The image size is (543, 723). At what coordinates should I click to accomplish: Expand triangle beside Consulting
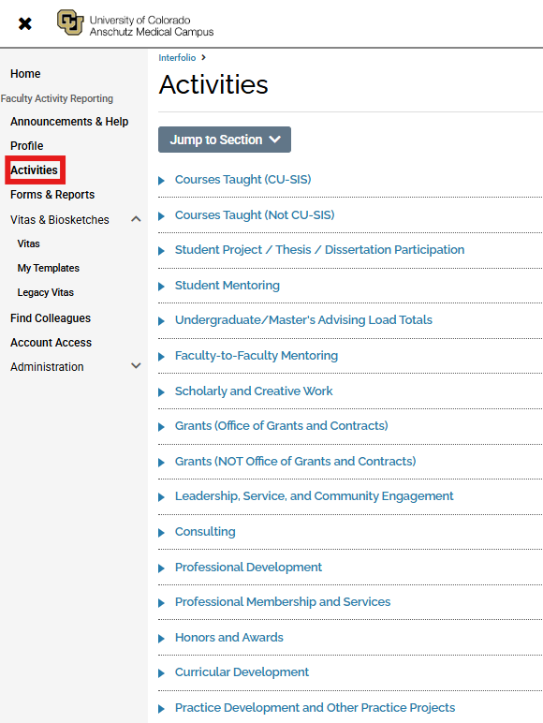[161, 533]
